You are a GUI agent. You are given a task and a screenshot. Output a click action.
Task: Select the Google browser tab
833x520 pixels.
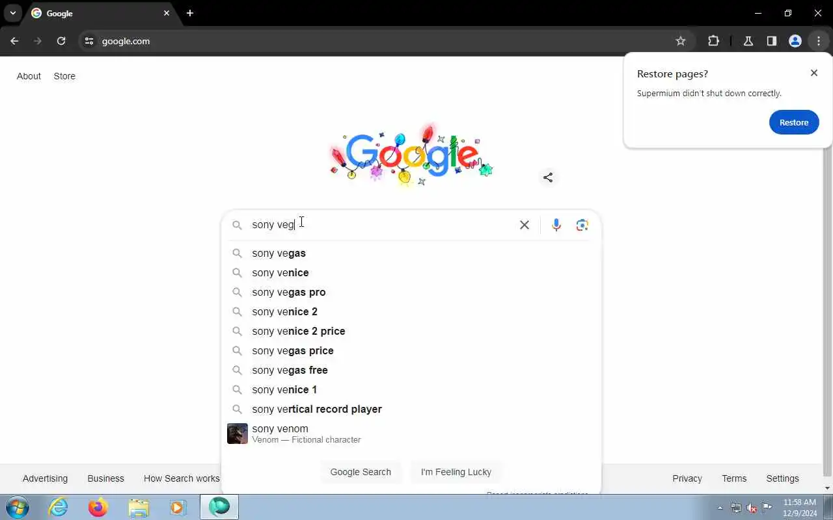101,13
